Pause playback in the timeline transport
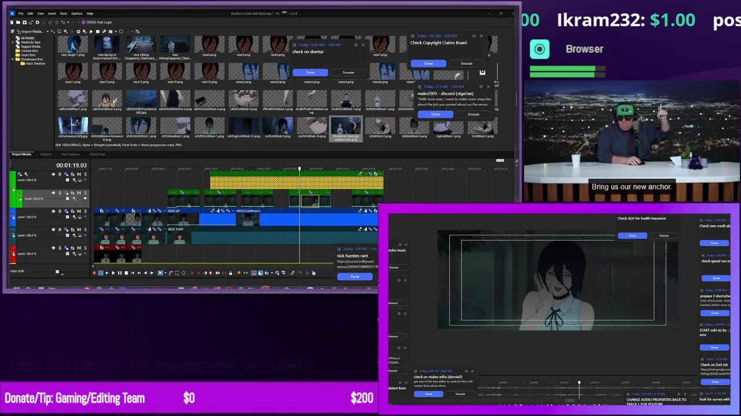 pos(120,273)
